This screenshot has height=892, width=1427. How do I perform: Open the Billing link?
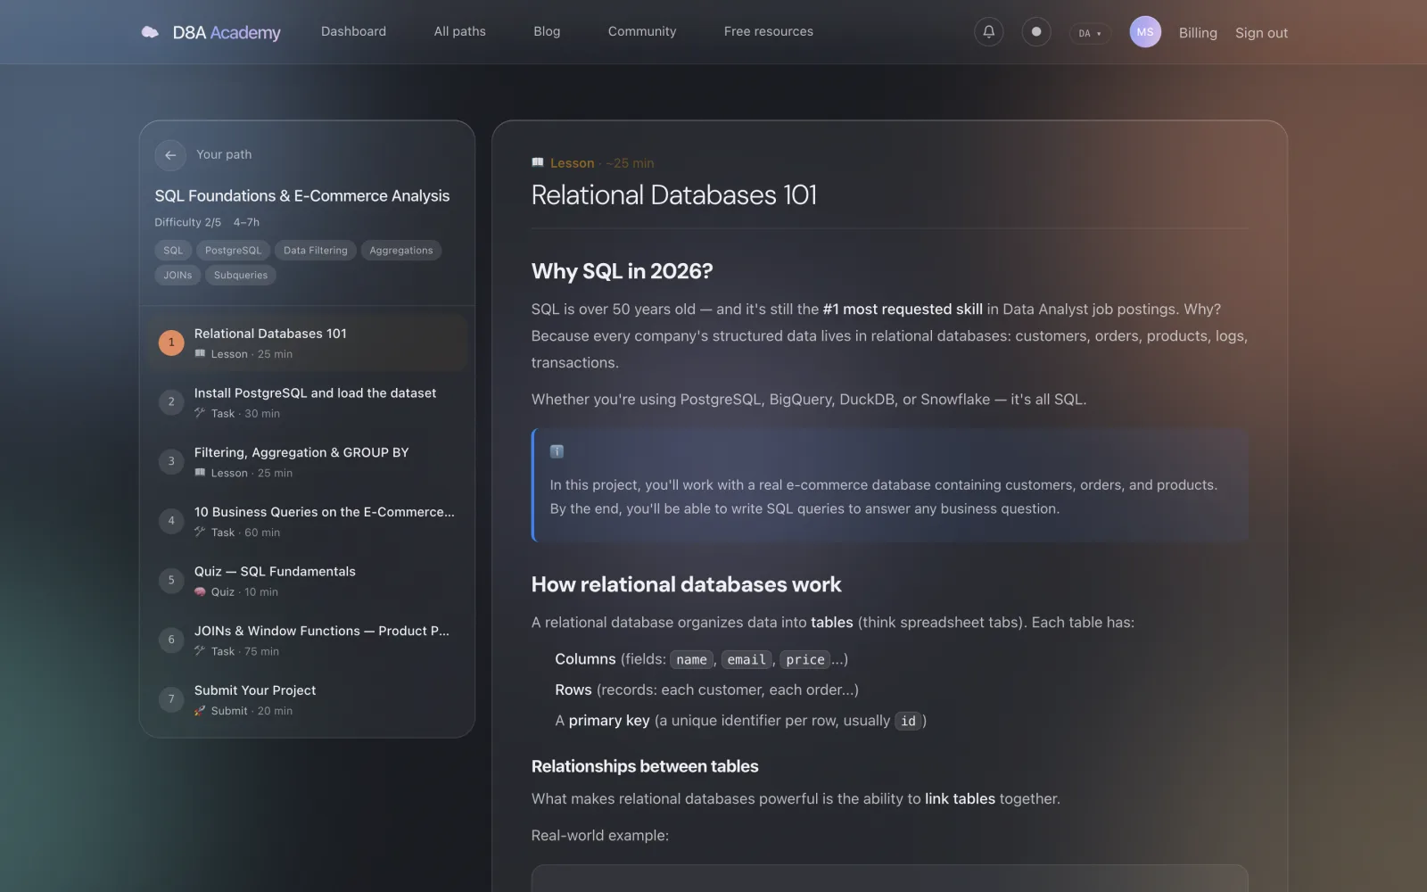[1198, 33]
